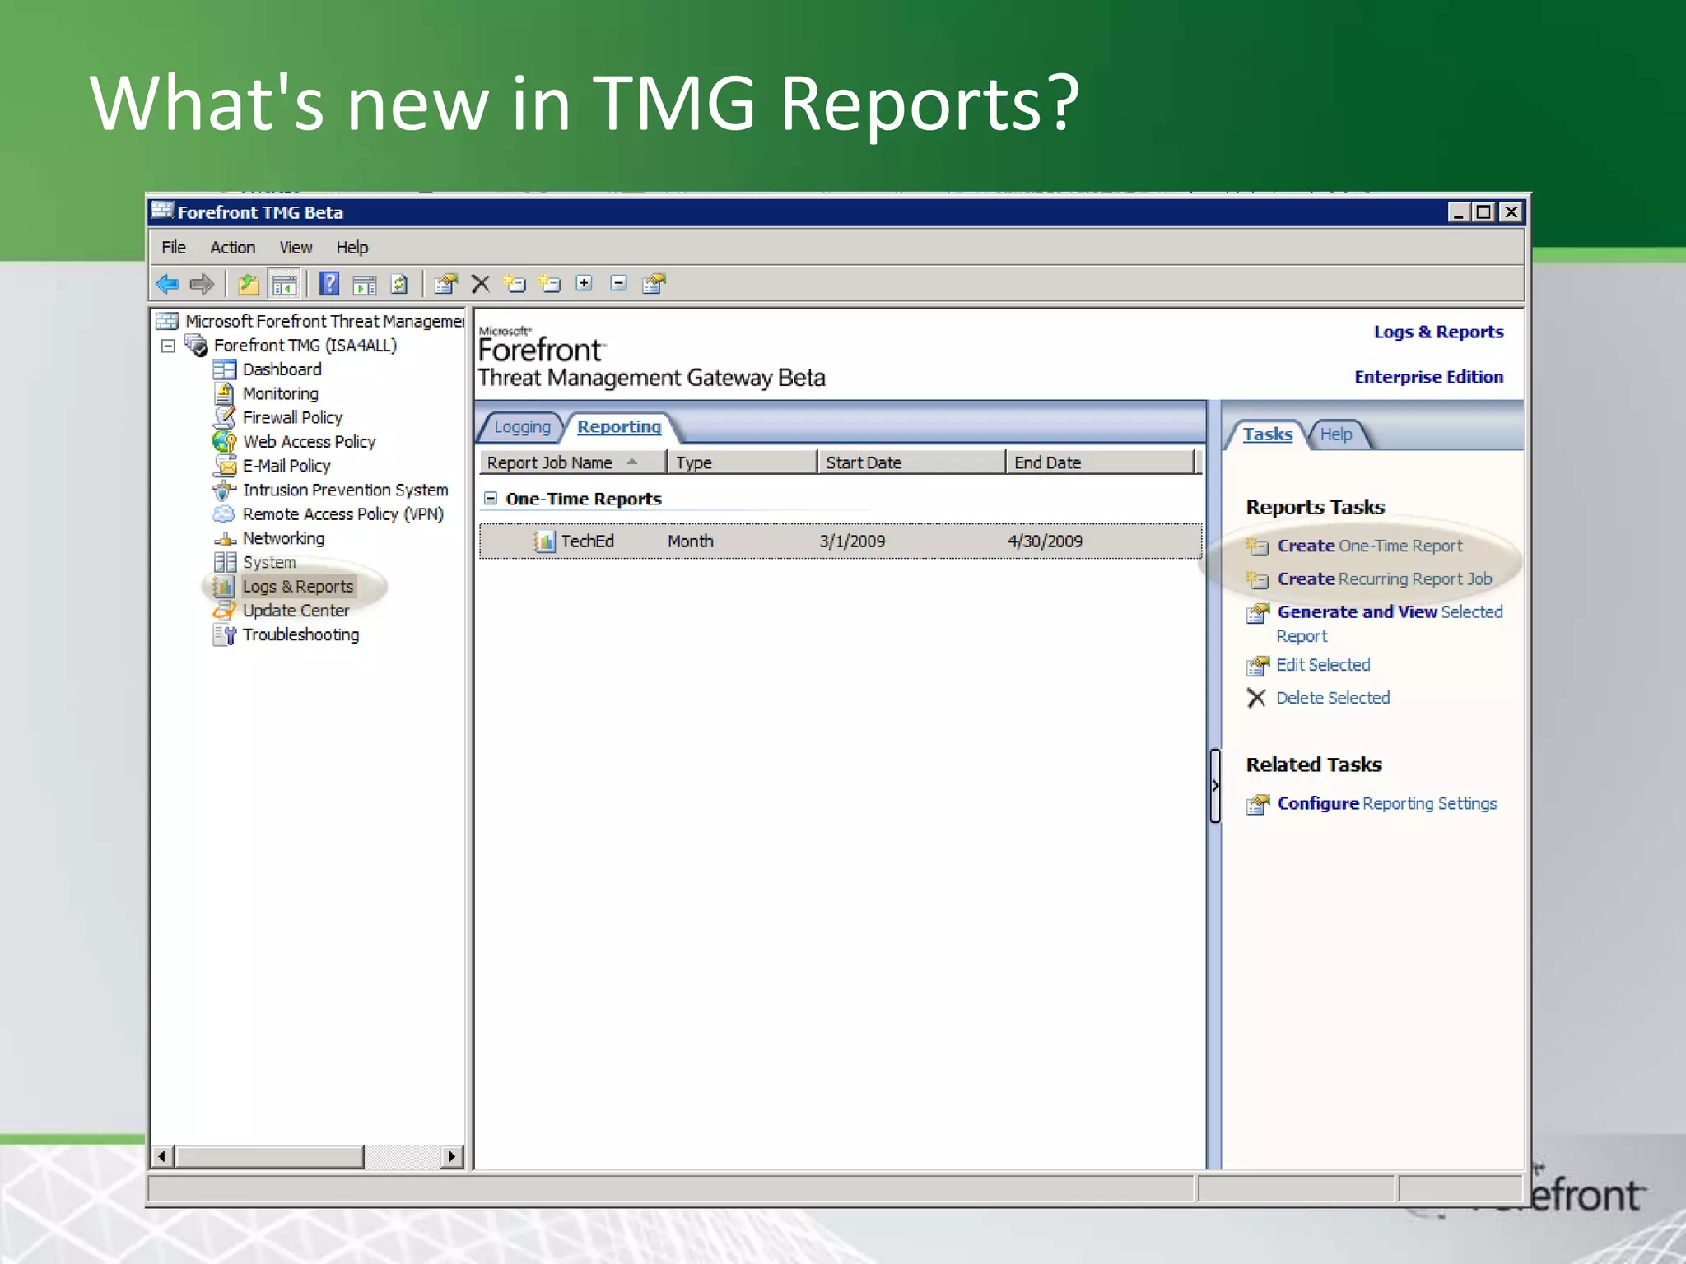1686x1264 pixels.
Task: Open the View menu
Action: pos(296,248)
